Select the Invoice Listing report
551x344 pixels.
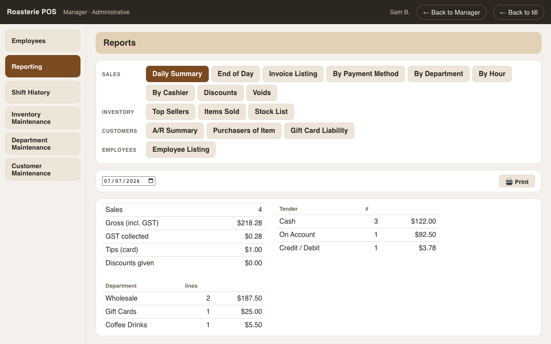(x=293, y=74)
